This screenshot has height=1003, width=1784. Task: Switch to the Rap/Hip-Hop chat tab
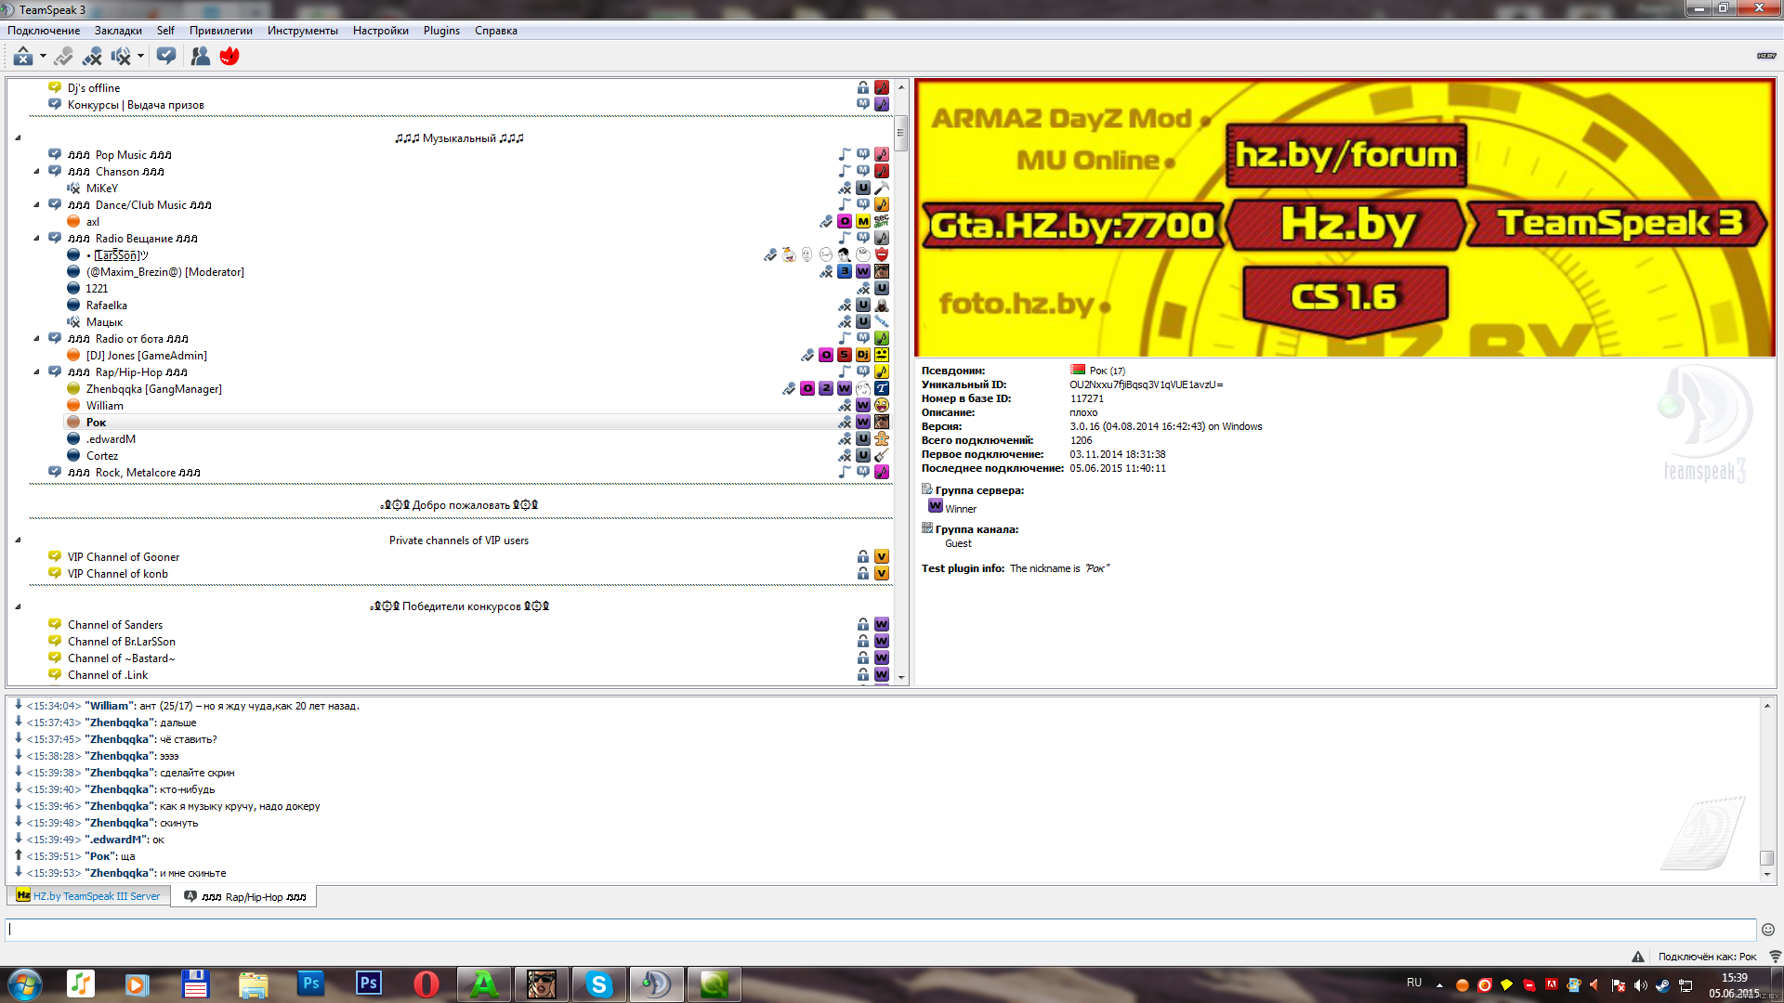click(x=245, y=897)
